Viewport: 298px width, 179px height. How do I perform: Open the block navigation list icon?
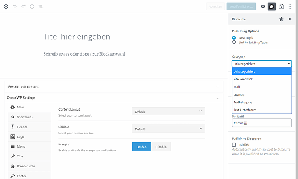click(x=41, y=6)
